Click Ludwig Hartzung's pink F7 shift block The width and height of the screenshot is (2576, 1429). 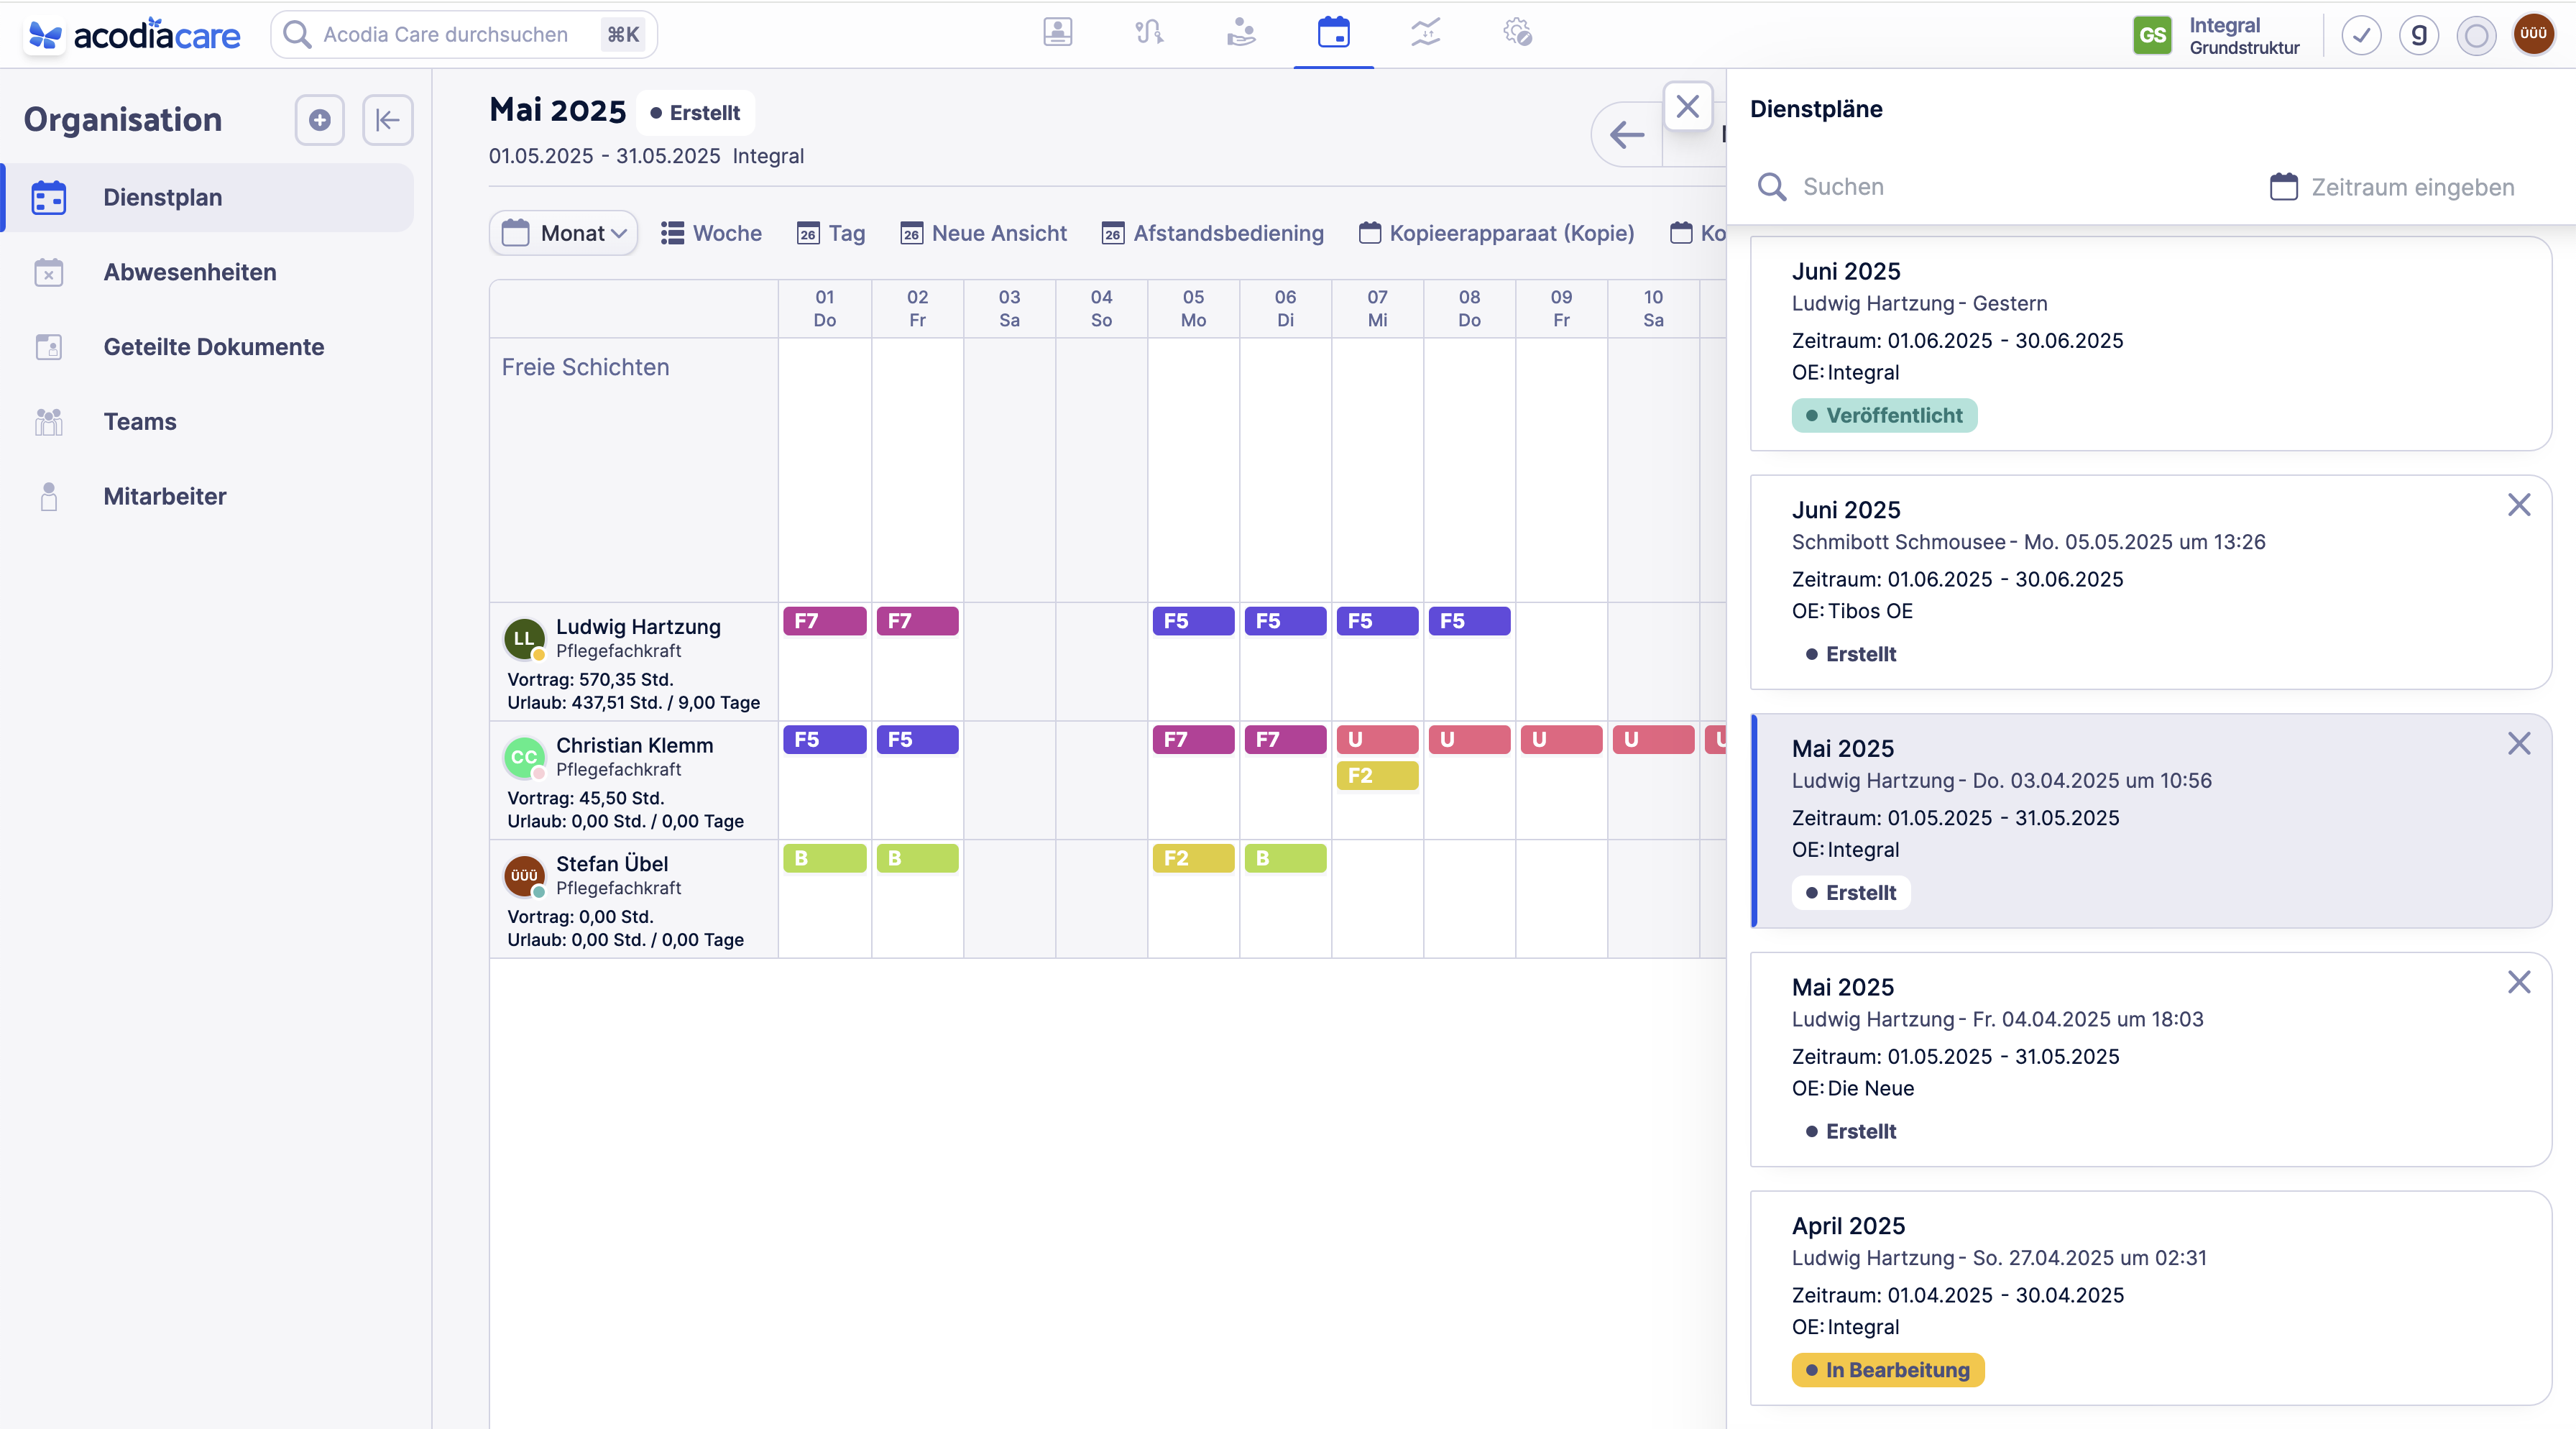coord(824,621)
